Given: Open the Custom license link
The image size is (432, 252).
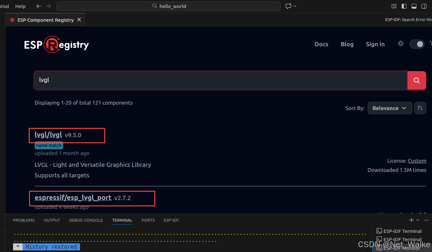Looking at the screenshot, I should tap(417, 161).
